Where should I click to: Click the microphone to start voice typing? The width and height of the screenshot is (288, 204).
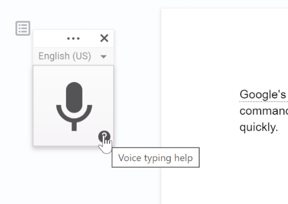click(x=74, y=106)
